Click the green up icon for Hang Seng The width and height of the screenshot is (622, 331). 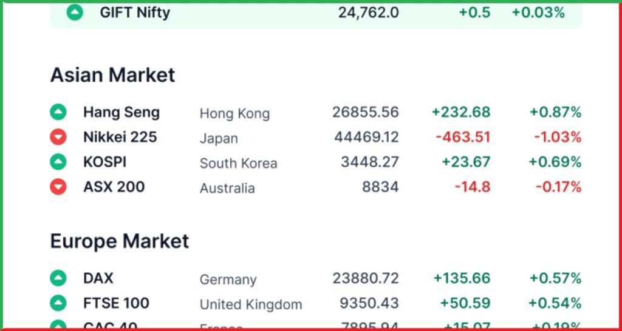tap(58, 112)
